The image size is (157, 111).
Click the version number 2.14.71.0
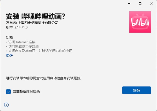tap(21, 27)
